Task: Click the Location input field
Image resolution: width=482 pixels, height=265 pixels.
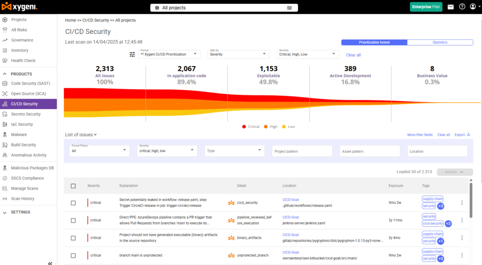Action: [437, 151]
